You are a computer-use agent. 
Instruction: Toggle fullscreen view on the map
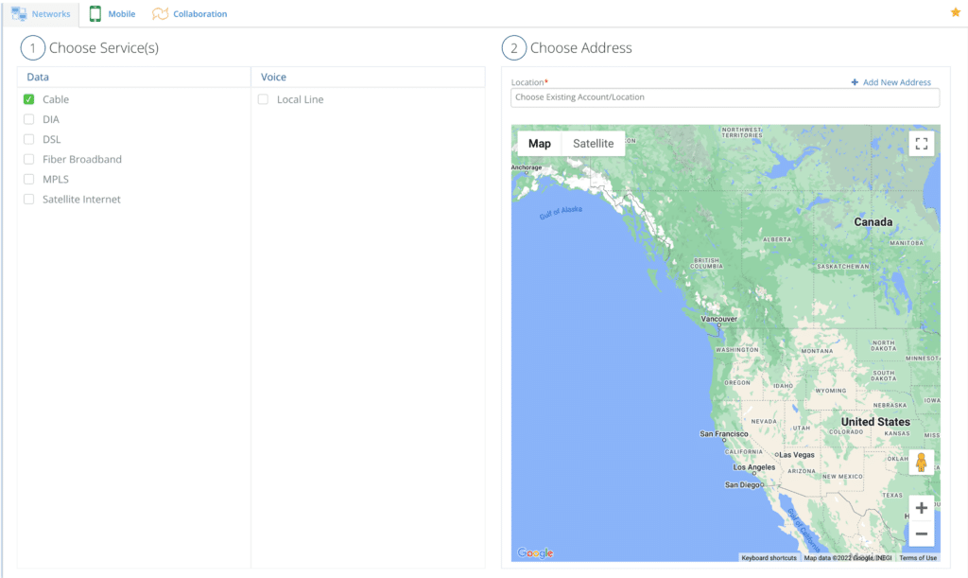click(922, 144)
